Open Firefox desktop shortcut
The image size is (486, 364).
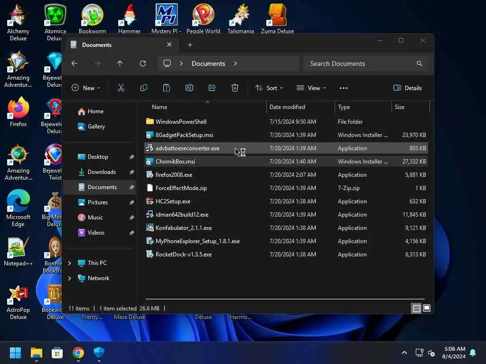click(x=19, y=112)
